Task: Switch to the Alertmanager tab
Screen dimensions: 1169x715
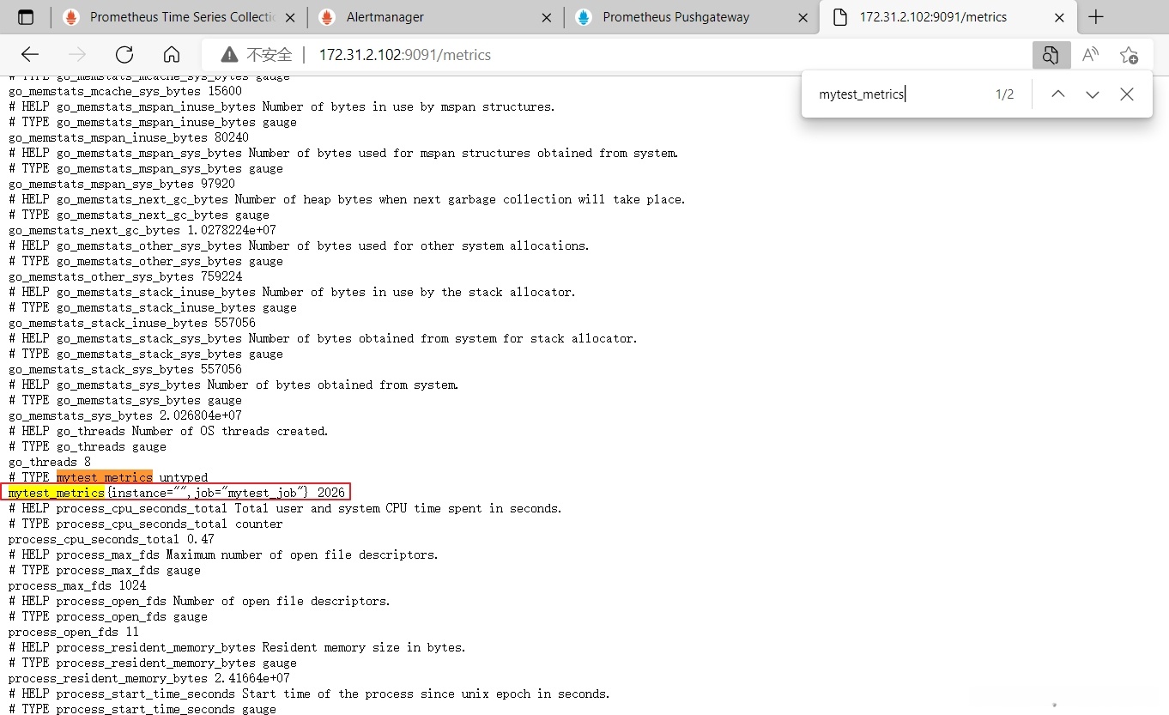Action: (x=434, y=17)
